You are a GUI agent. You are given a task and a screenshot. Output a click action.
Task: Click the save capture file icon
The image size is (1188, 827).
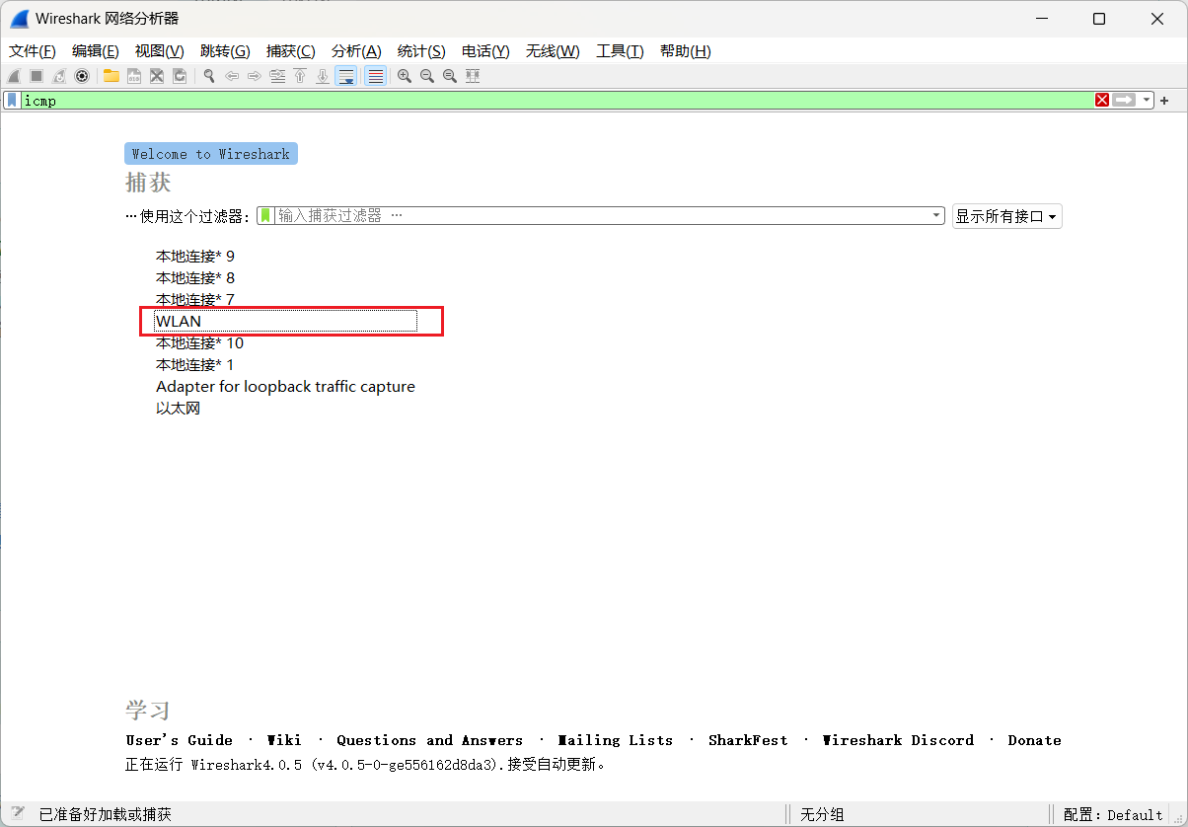click(134, 76)
